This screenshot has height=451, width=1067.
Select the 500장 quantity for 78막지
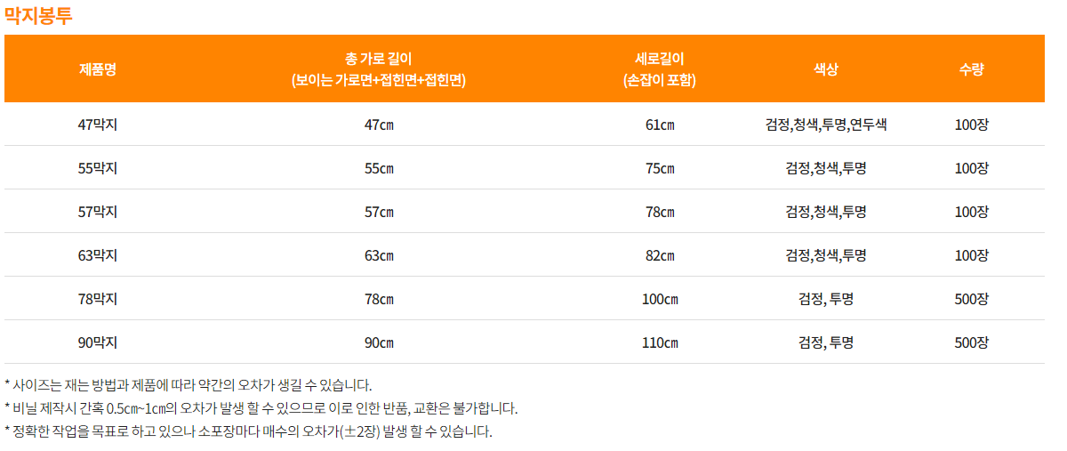pyautogui.click(x=971, y=299)
